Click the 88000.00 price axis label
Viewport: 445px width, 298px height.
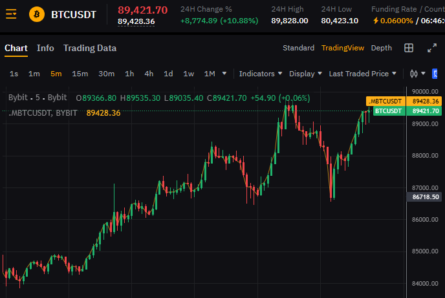[x=425, y=155]
